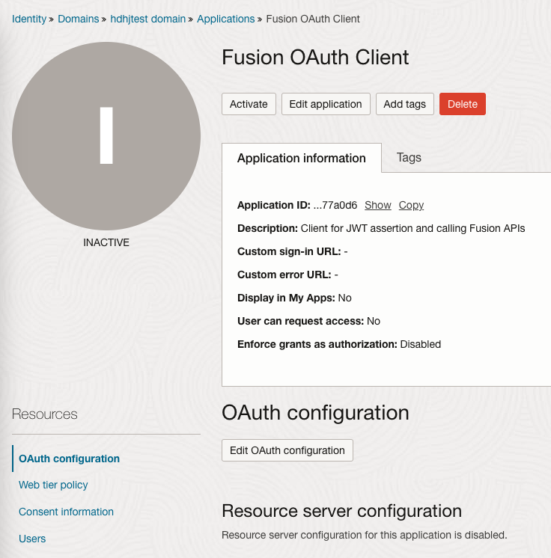Open Consent information resource
The width and height of the screenshot is (551, 558).
[66, 512]
